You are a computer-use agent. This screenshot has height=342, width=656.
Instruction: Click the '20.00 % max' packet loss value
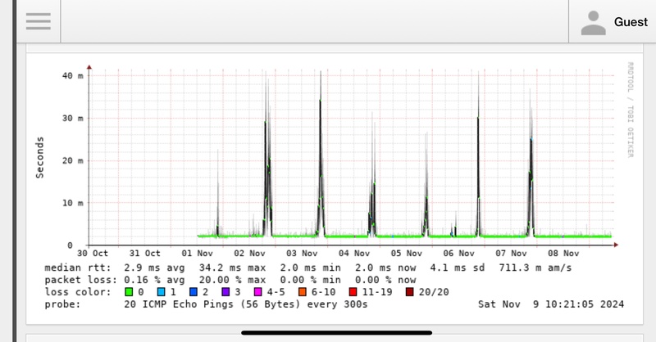coord(232,280)
